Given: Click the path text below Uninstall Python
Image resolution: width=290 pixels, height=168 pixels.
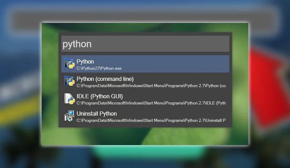Looking at the screenshot, I should (x=151, y=120).
